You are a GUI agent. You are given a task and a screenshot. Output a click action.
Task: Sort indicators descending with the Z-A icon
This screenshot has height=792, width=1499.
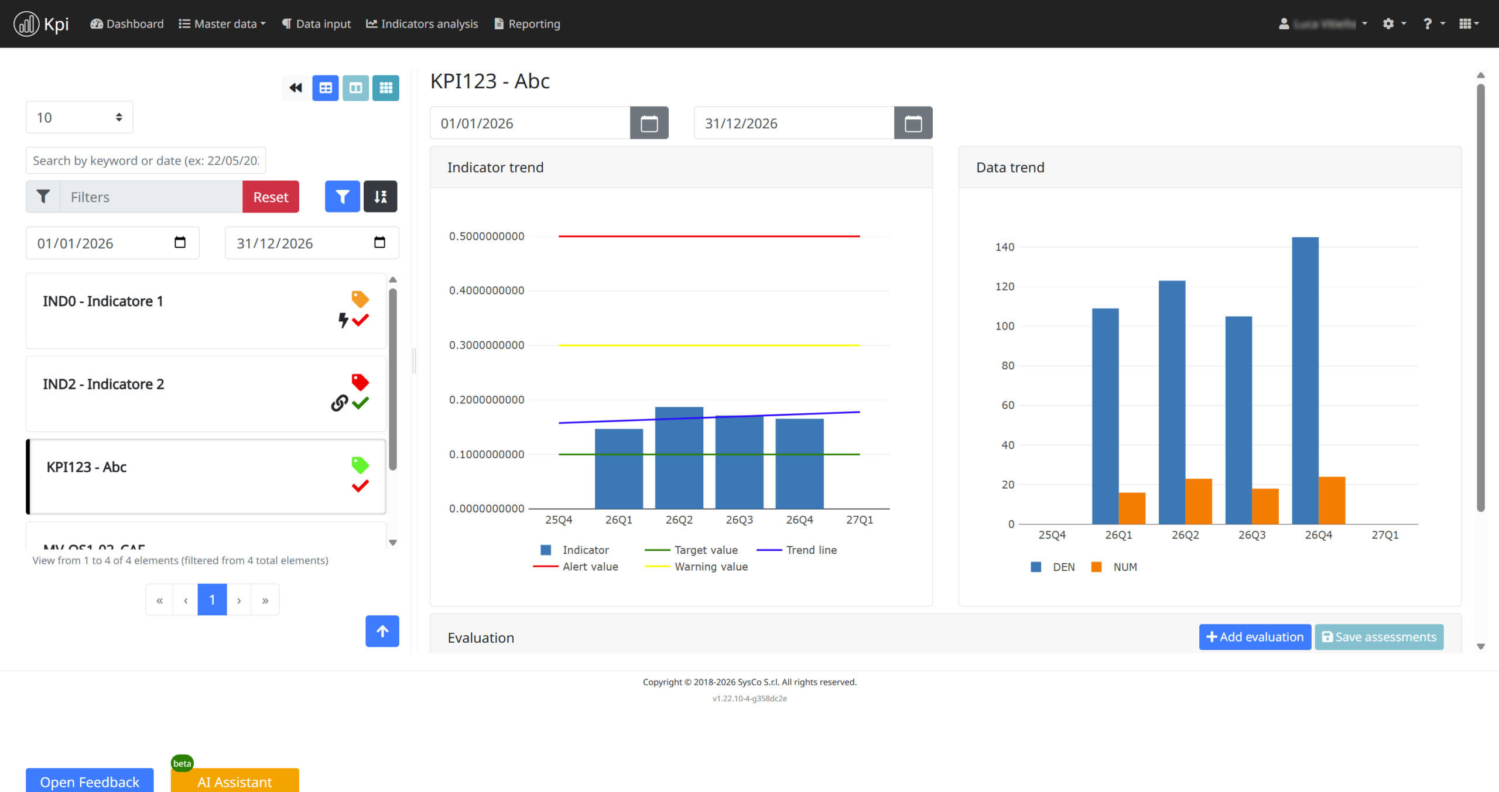380,196
